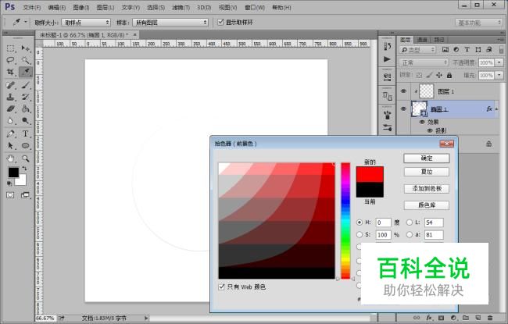Click the fx badge on 椭圆 1 layer
The image size is (508, 324).
tap(489, 109)
